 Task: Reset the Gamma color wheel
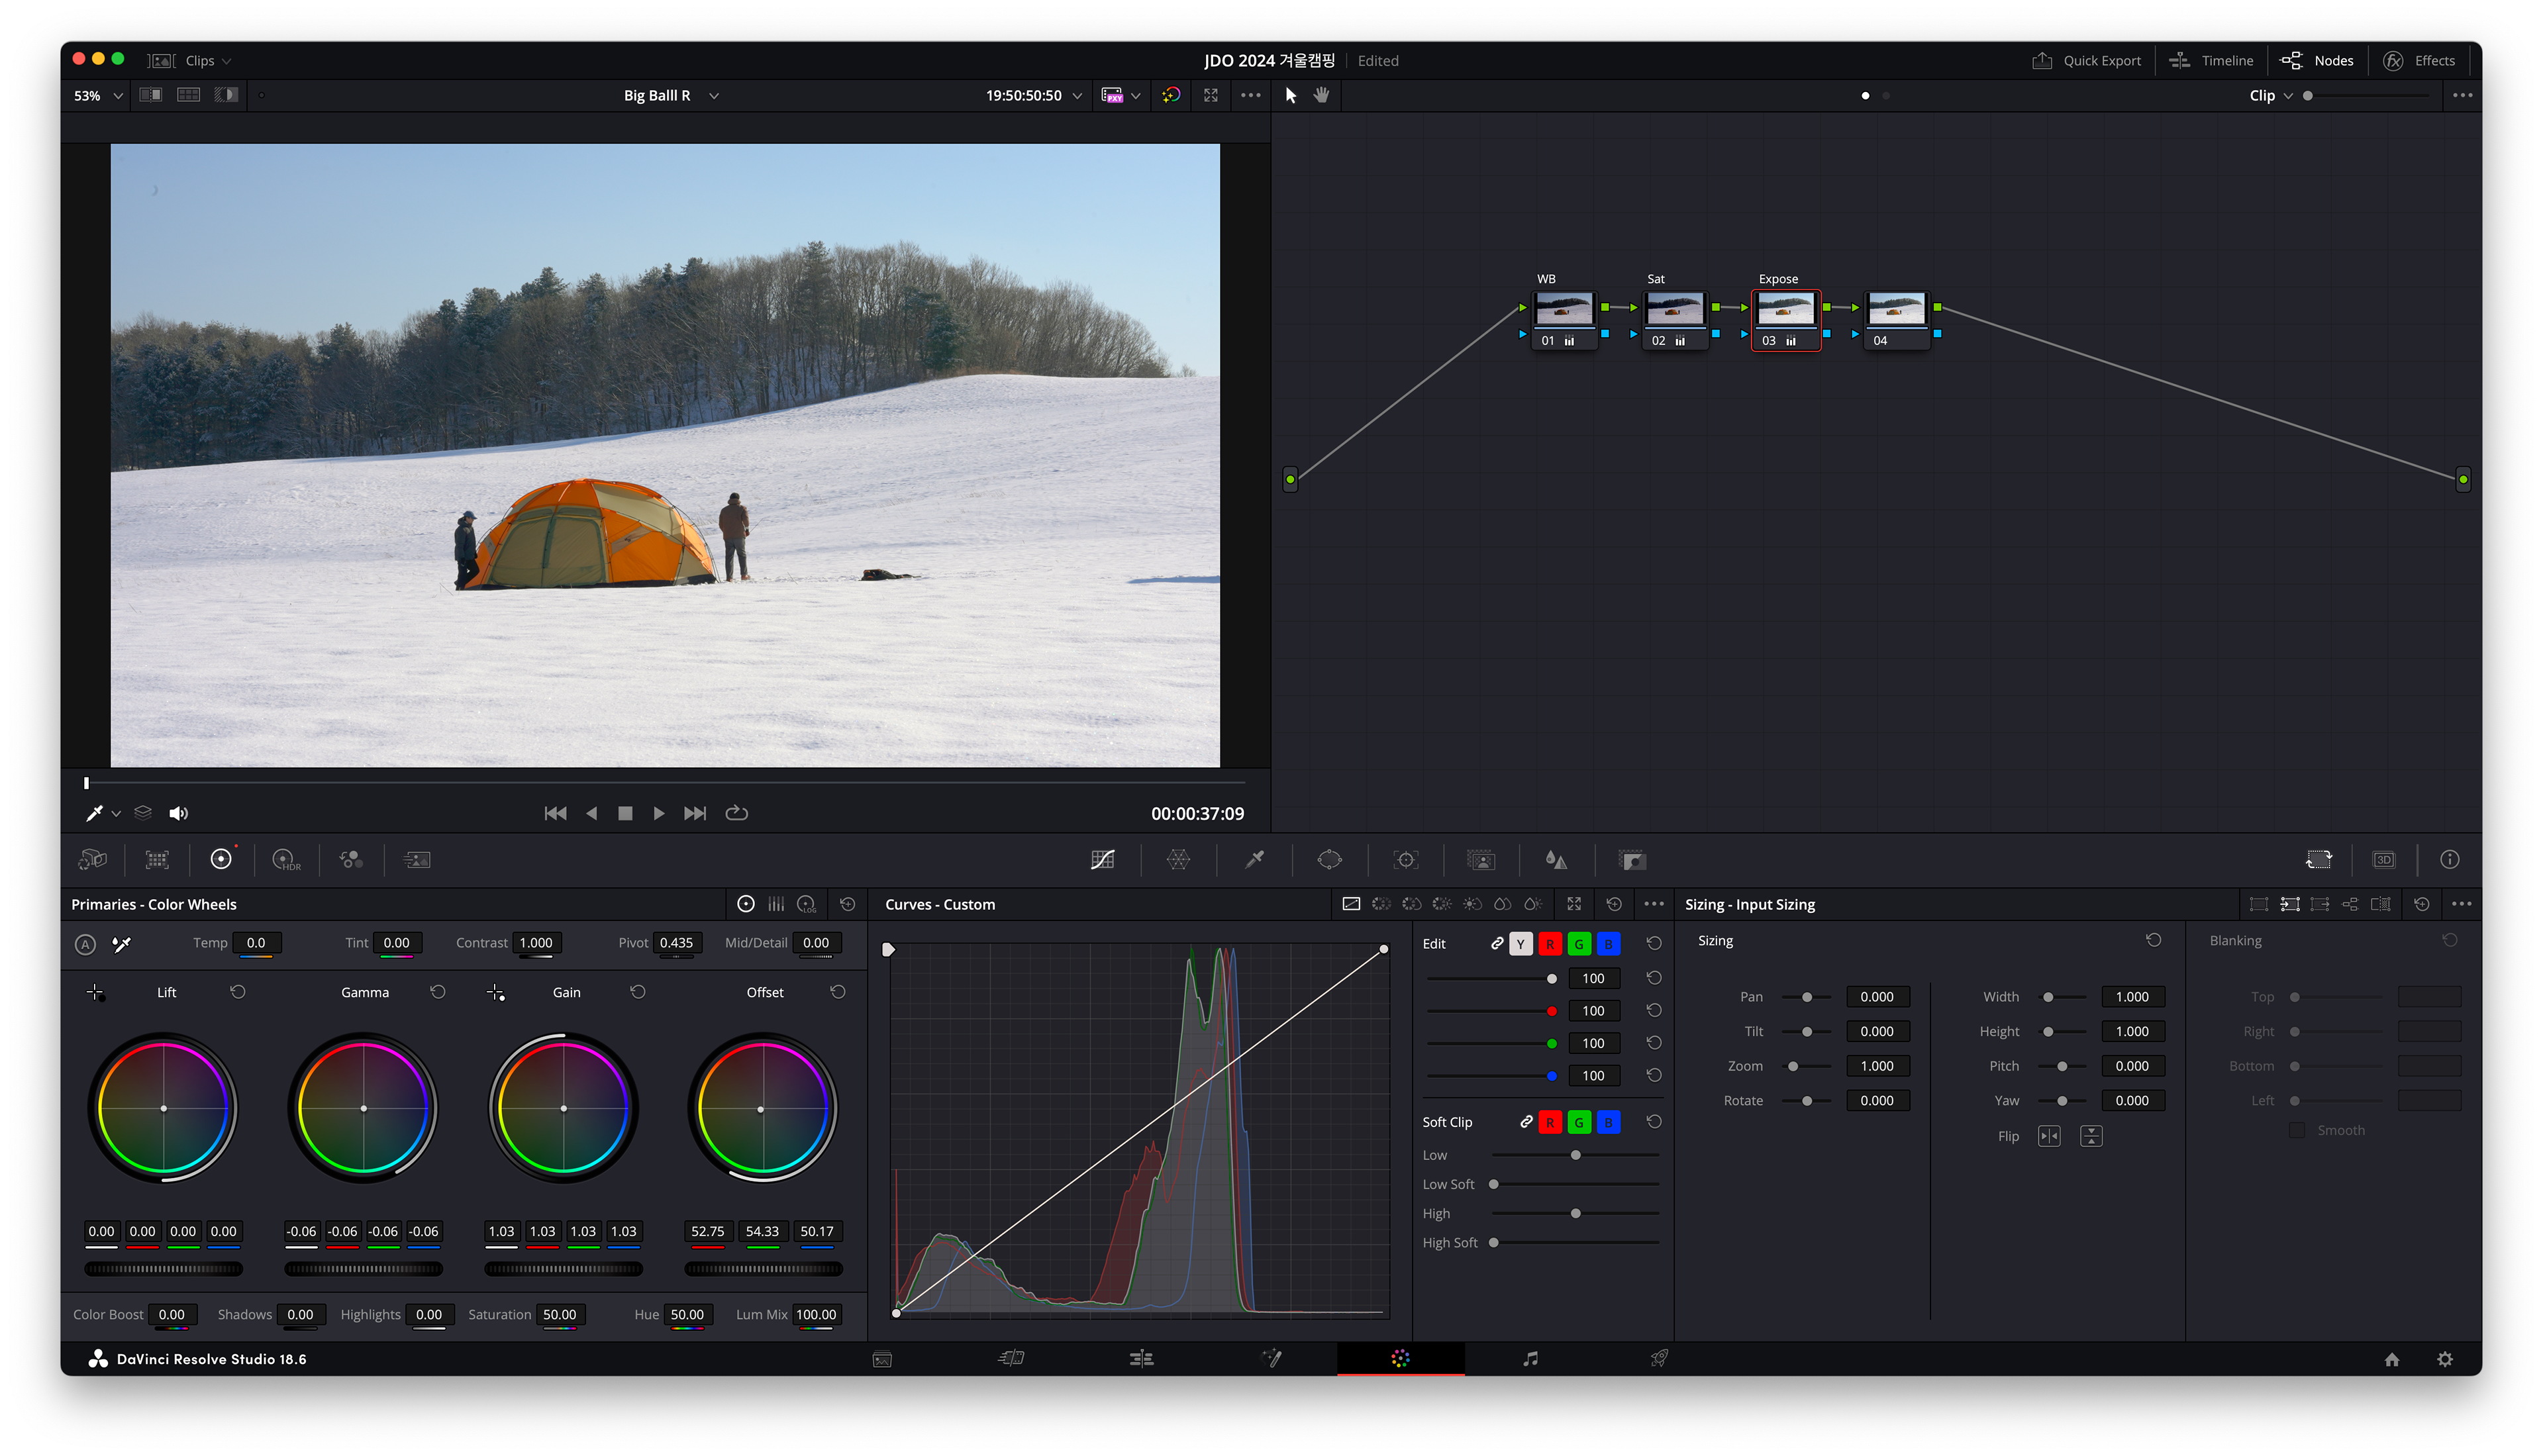[x=437, y=992]
